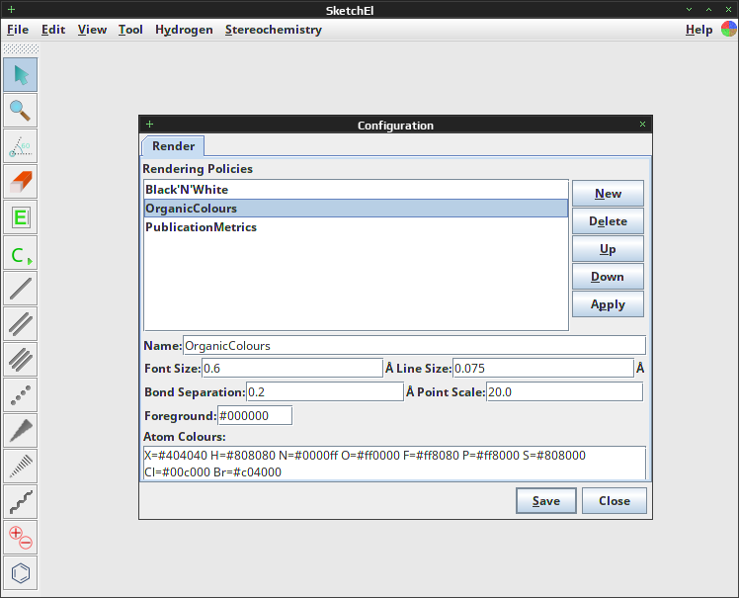Screen dimensions: 739x598
Task: Open the benzene ring template tool
Action: (21, 573)
